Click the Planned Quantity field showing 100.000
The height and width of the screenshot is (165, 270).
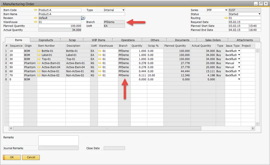click(60, 26)
